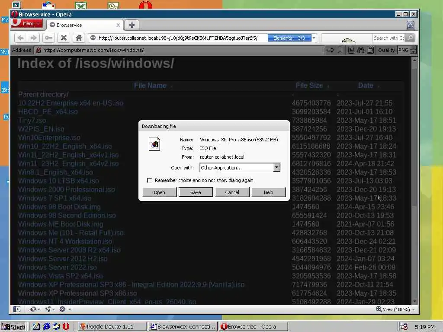Click the Browservice clipboard icon

coord(370,50)
